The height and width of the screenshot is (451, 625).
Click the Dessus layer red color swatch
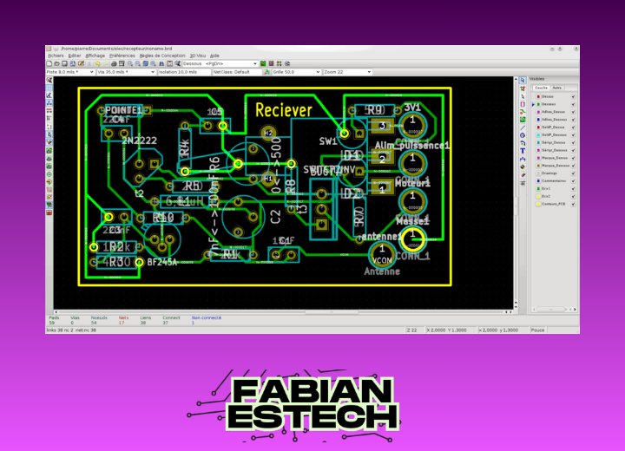point(538,96)
